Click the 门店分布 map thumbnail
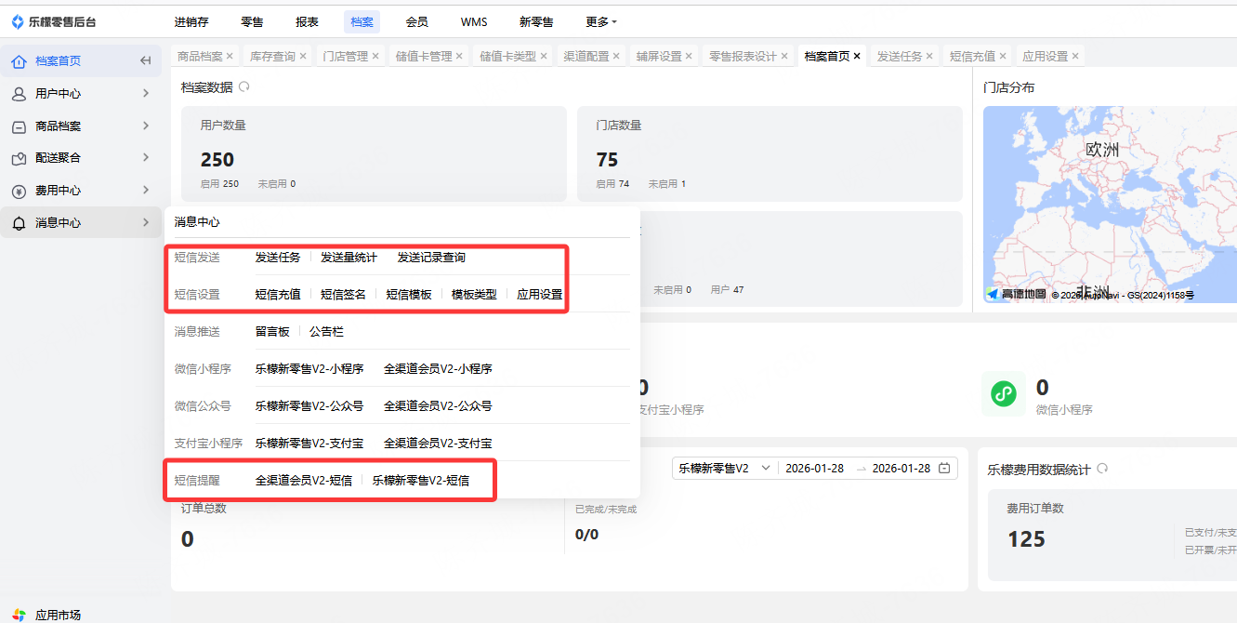 pos(1110,204)
